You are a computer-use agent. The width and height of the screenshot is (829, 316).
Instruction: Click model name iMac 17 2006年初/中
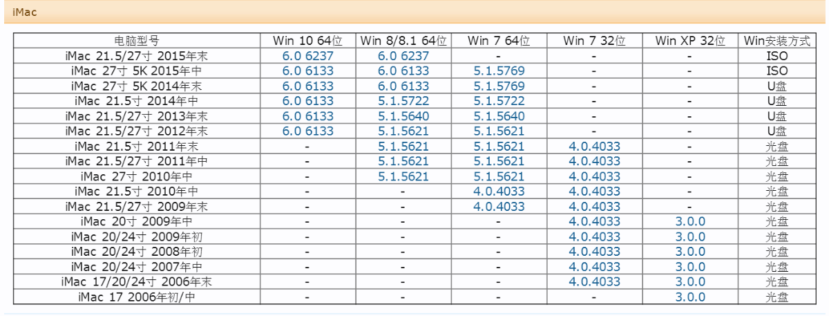(137, 297)
